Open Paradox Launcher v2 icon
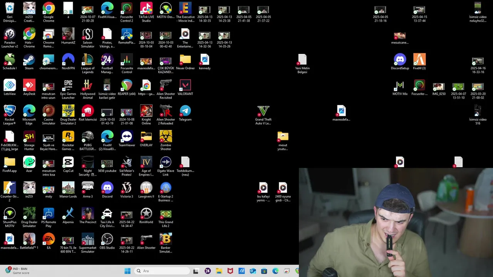This screenshot has height=277, width=493. (10, 38)
